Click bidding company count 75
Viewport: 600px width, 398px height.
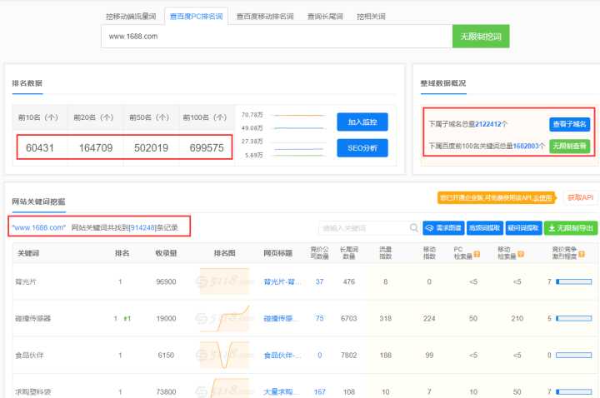319,318
